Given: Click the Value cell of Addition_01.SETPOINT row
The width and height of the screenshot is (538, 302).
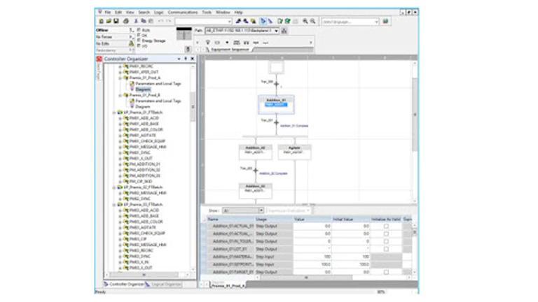Looking at the screenshot, I should 312,264.
